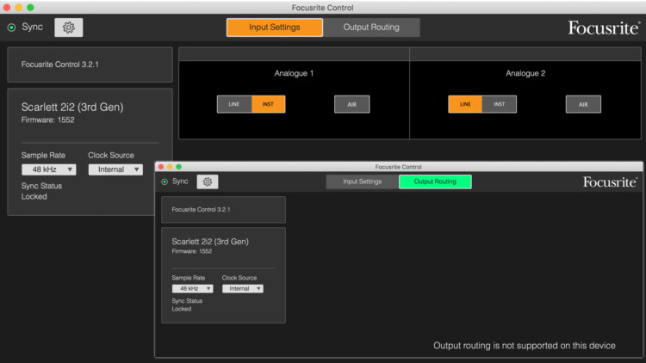
Task: Close the back Focusrite Control window
Action: [7, 8]
